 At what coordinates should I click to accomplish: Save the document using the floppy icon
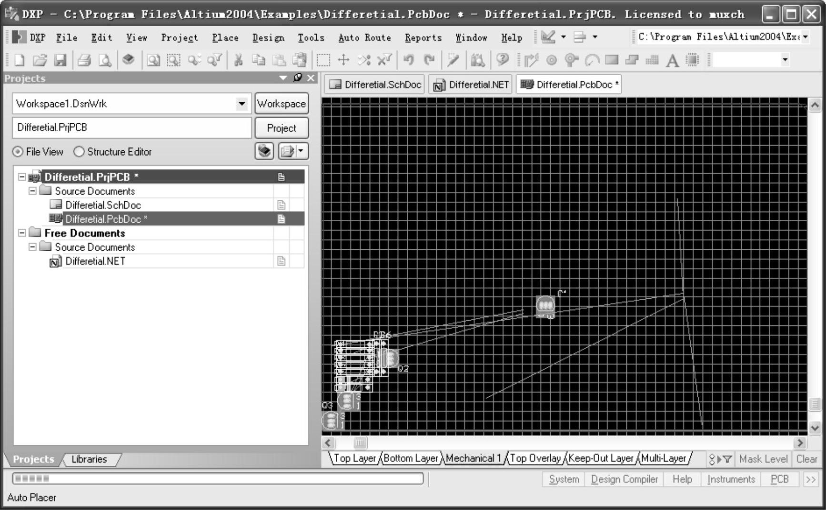pos(60,60)
